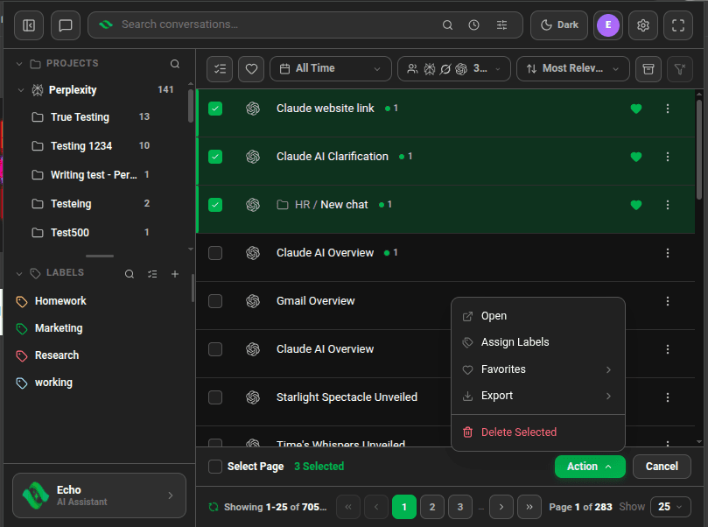This screenshot has width=708, height=527.
Task: Filter favorites heart button in toolbar
Action: point(251,69)
